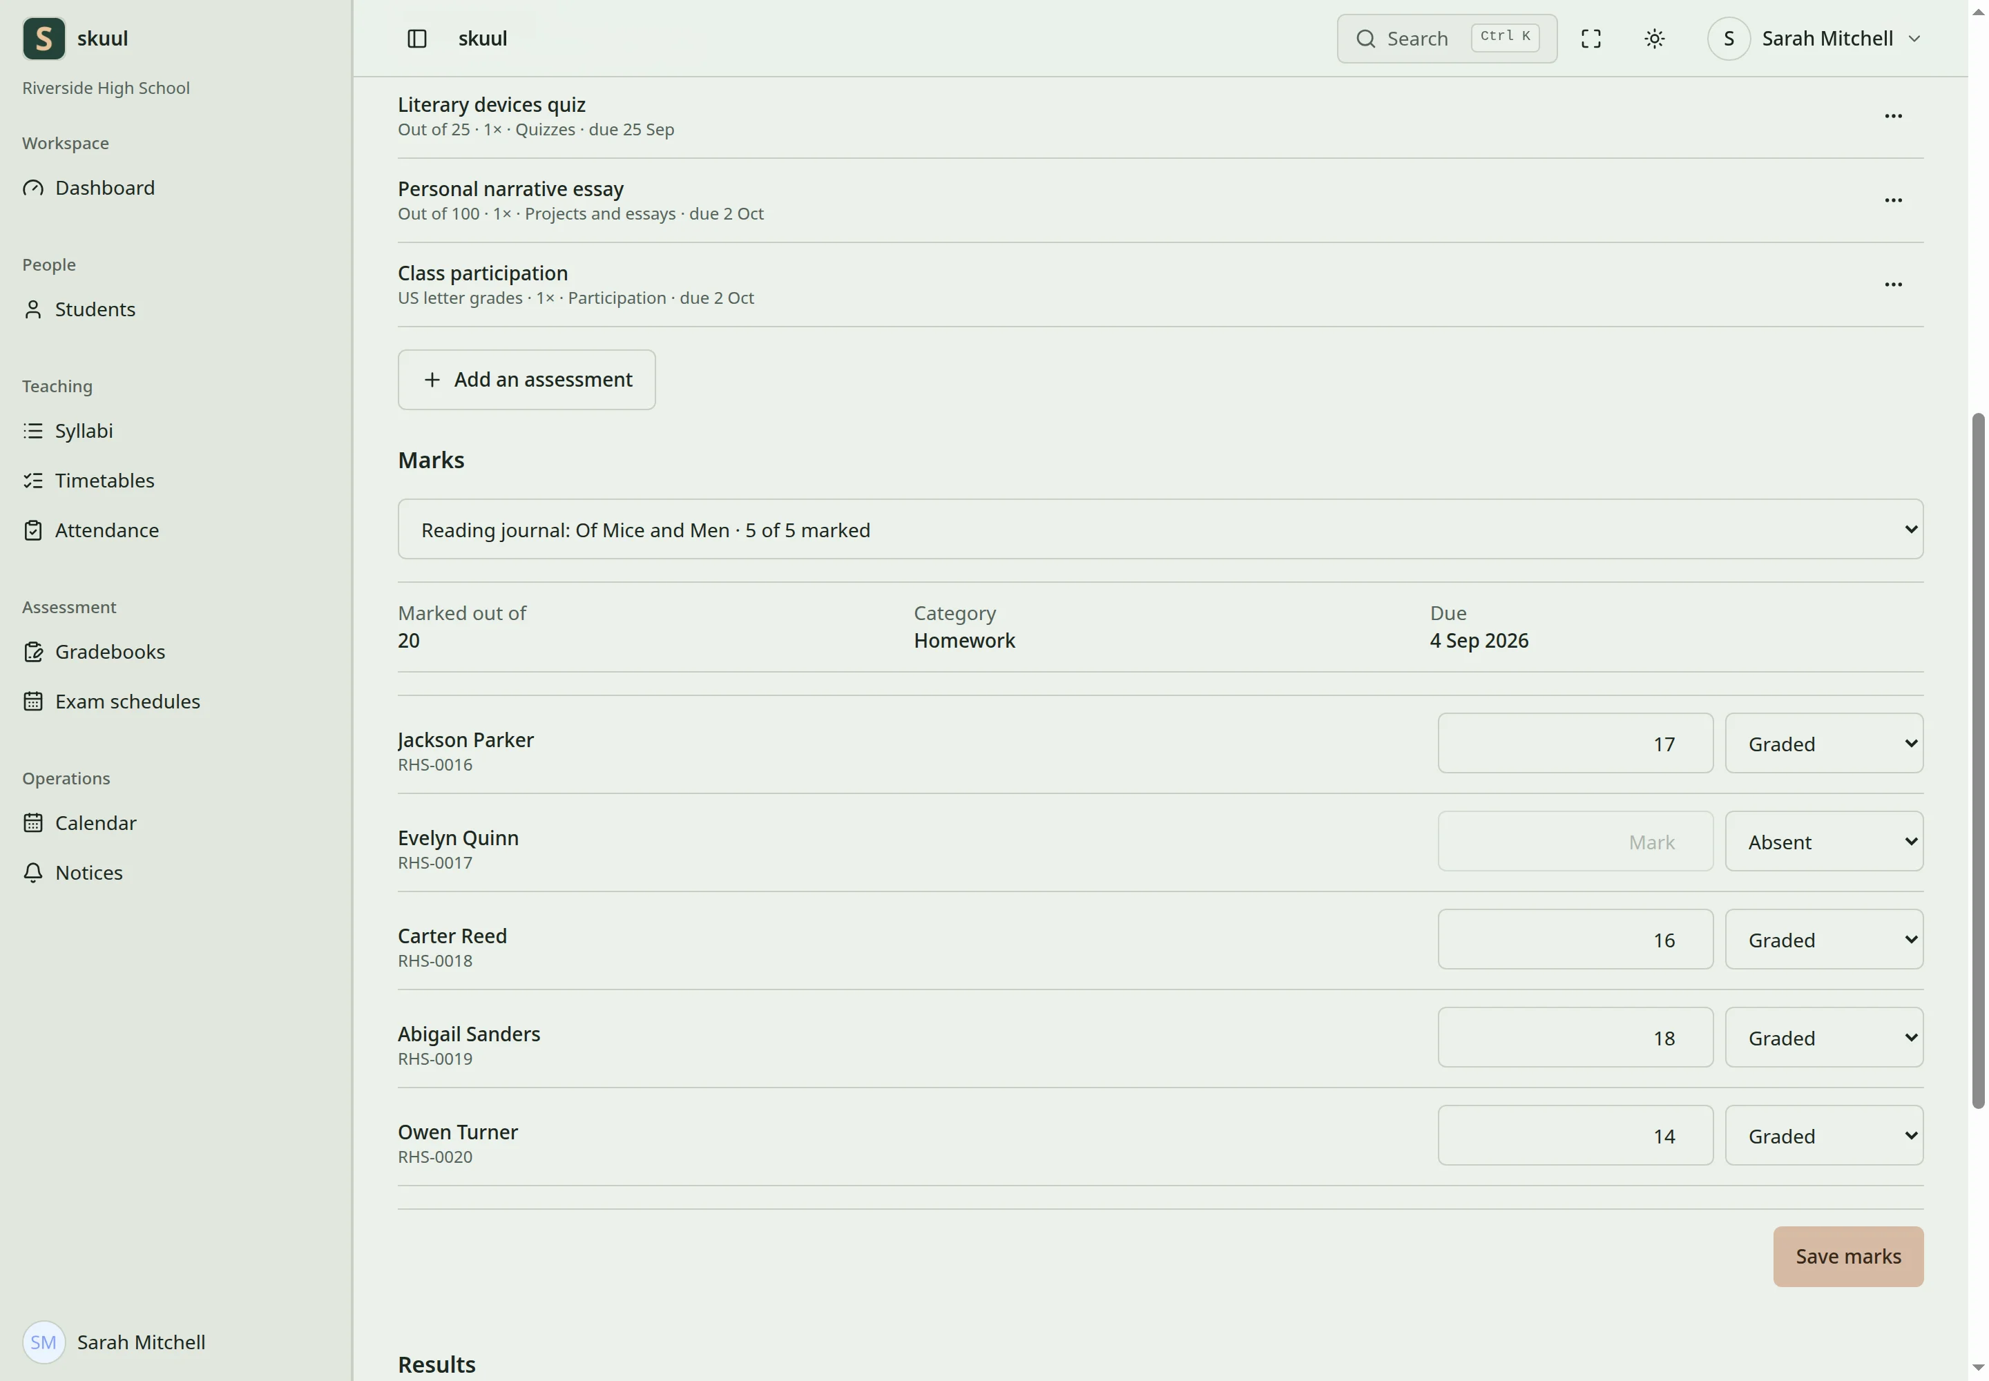Open the assessment selector dropdown
Image resolution: width=1989 pixels, height=1381 pixels.
tap(1160, 529)
